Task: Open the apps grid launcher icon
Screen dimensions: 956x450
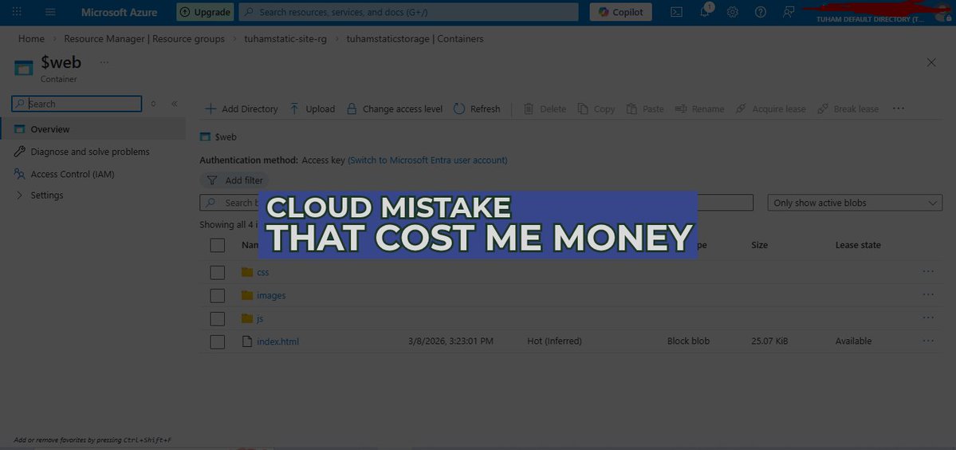Action: (17, 12)
